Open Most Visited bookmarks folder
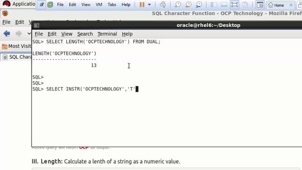Image resolution: width=302 pixels, height=170 pixels. click(x=17, y=46)
